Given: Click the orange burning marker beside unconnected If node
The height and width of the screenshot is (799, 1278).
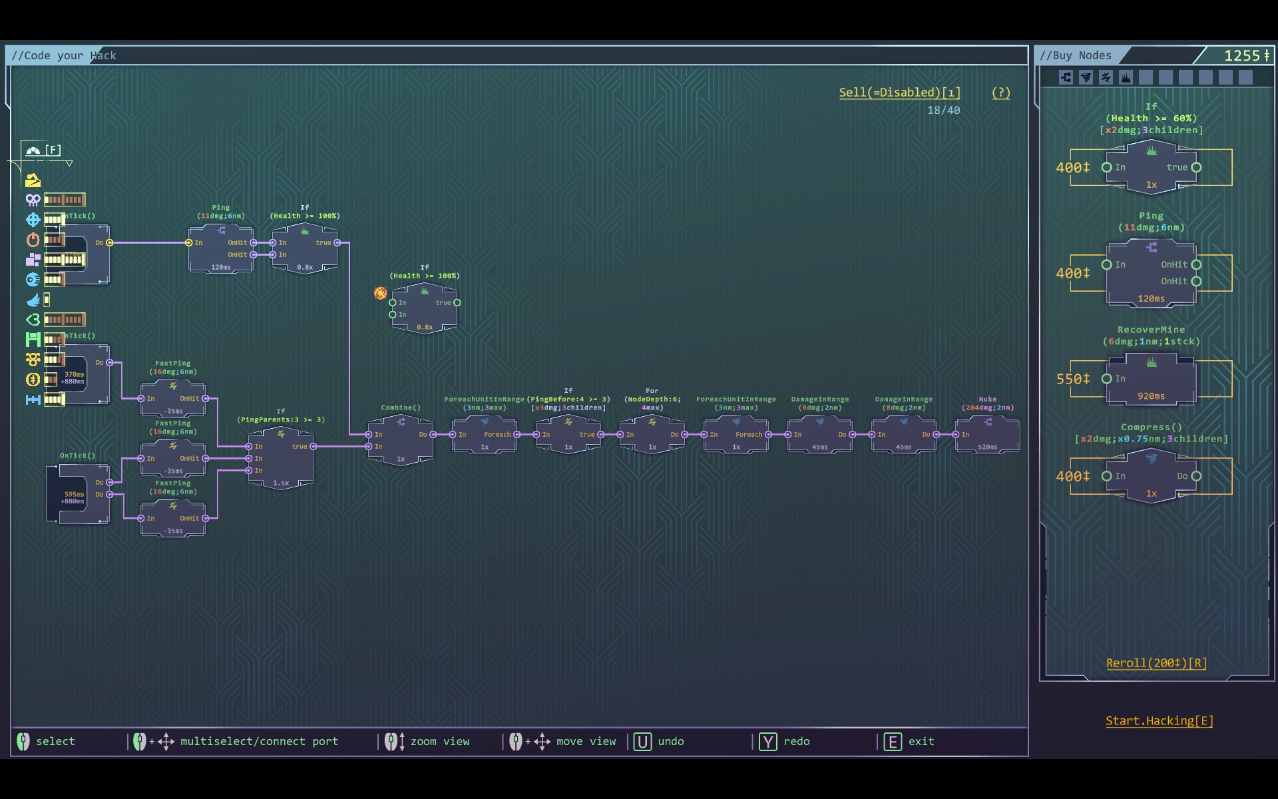Looking at the screenshot, I should [x=380, y=293].
